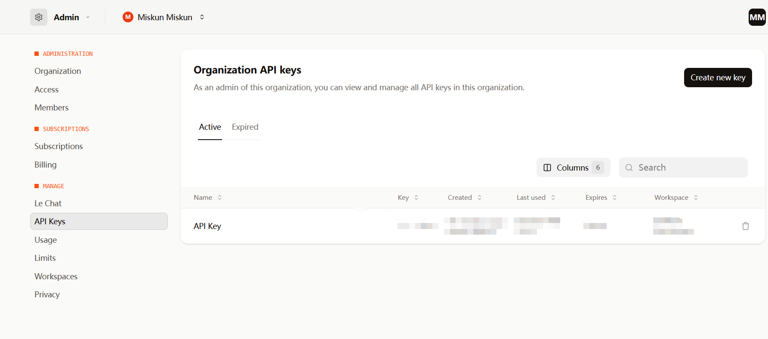Open the Usage page

tap(46, 240)
